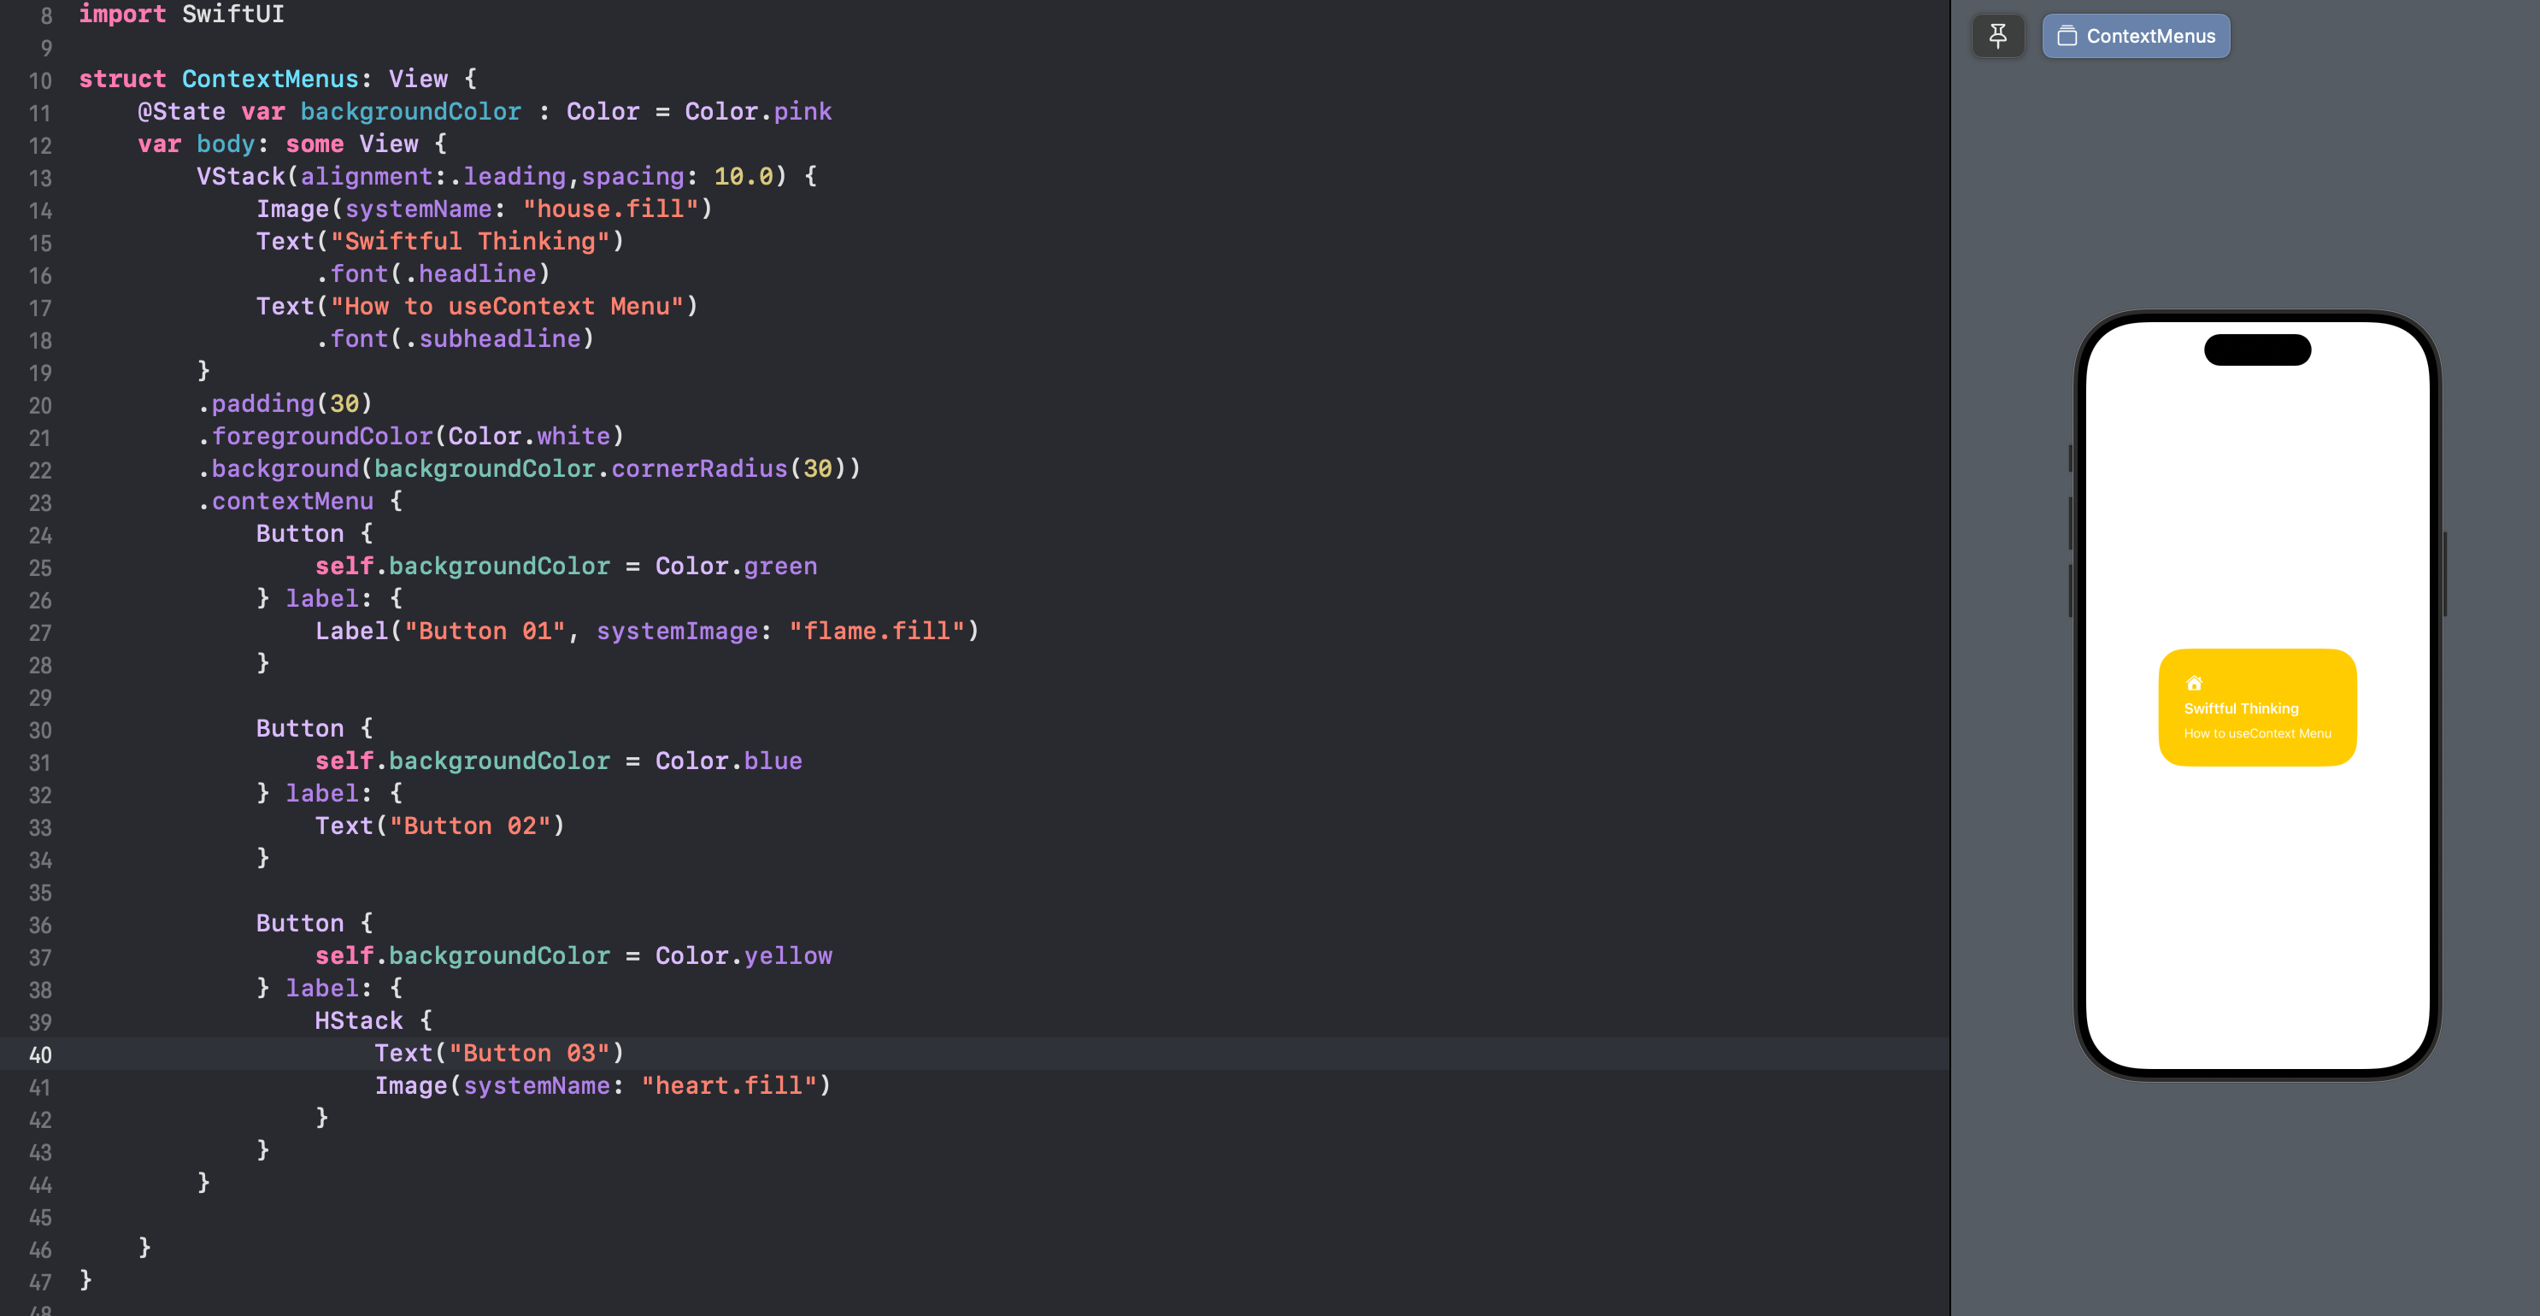Click the "house.fill" string literal
2540x1316 pixels.
pyautogui.click(x=610, y=209)
